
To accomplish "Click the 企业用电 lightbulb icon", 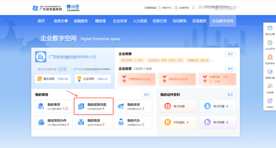I will [79, 79].
